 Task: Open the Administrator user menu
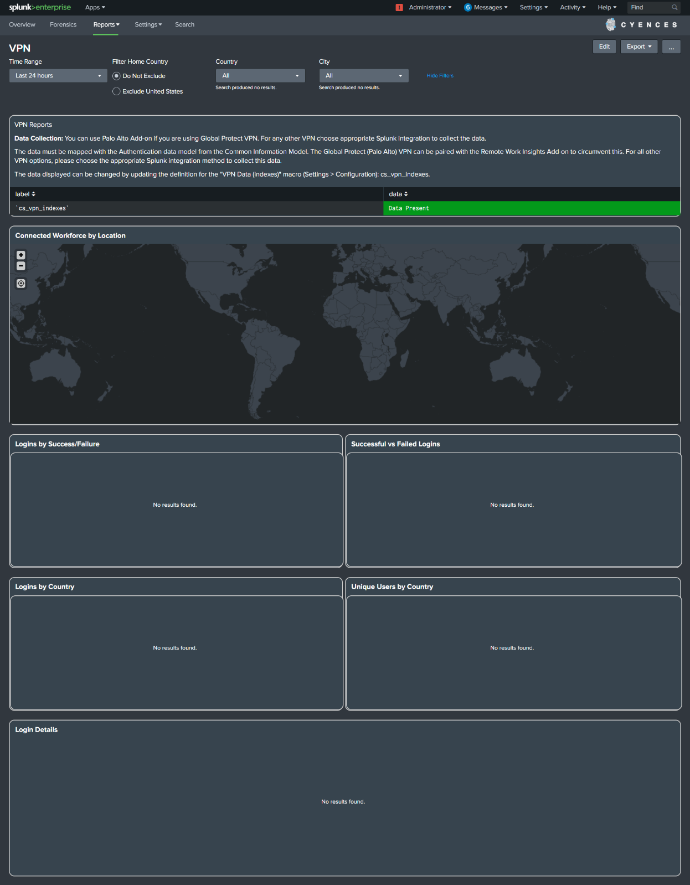tap(430, 7)
